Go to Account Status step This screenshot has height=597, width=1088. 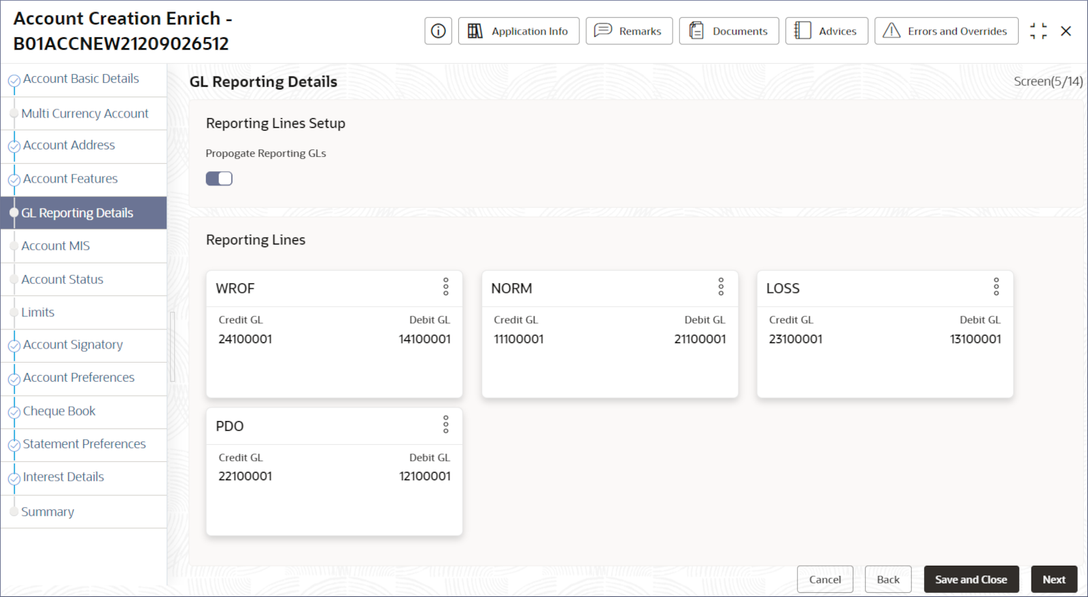pyautogui.click(x=83, y=279)
